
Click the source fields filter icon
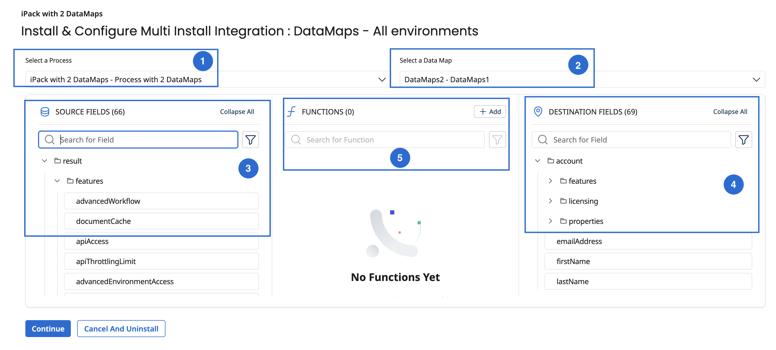coord(250,140)
